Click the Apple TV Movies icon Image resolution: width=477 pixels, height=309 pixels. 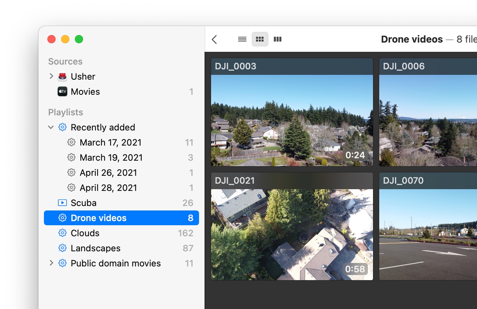tap(62, 91)
